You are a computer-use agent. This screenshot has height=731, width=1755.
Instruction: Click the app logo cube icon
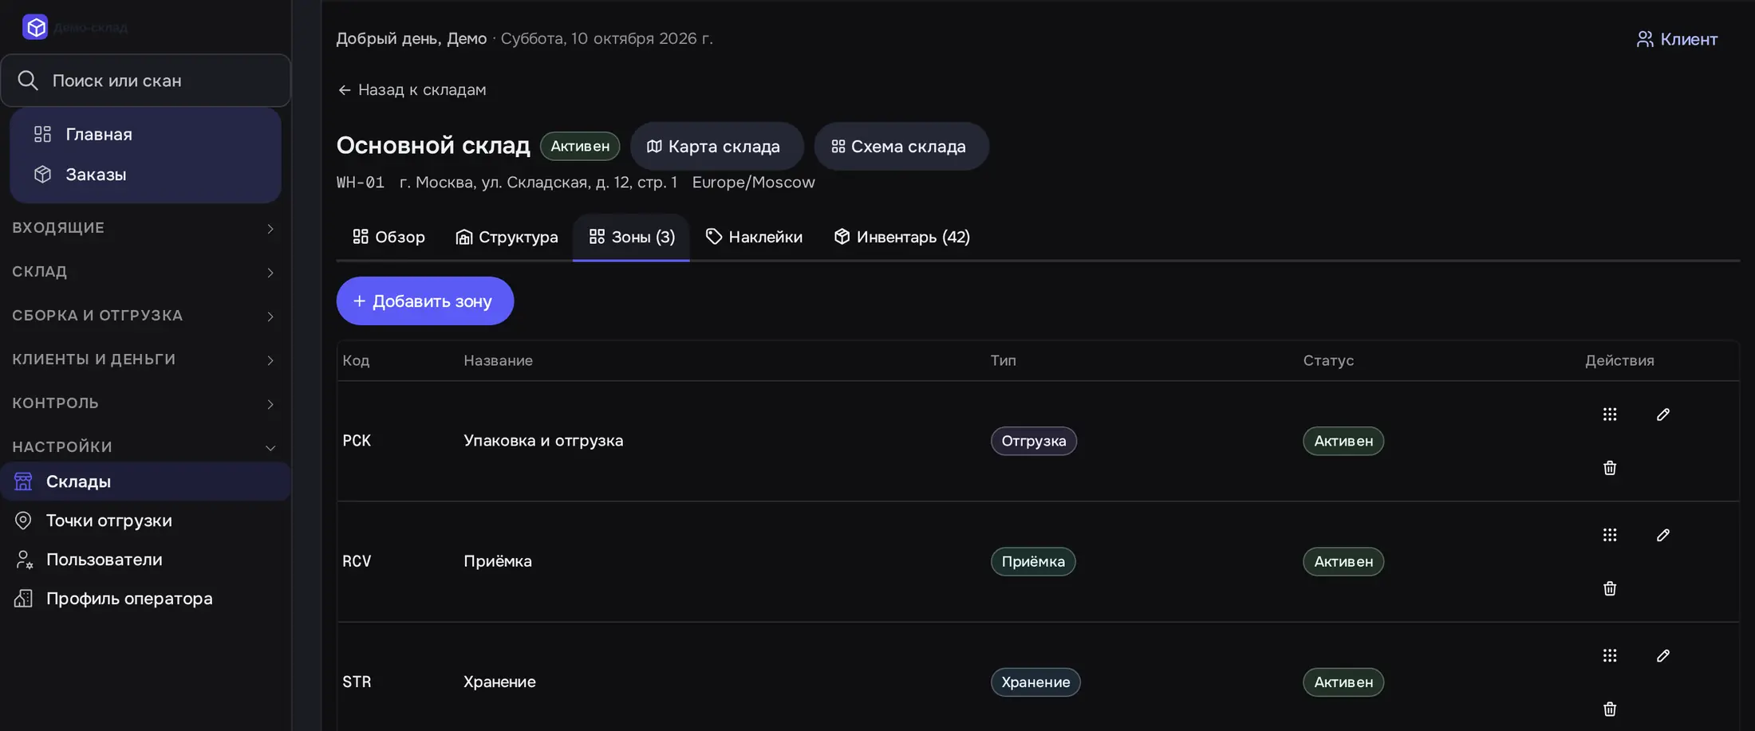click(x=35, y=27)
